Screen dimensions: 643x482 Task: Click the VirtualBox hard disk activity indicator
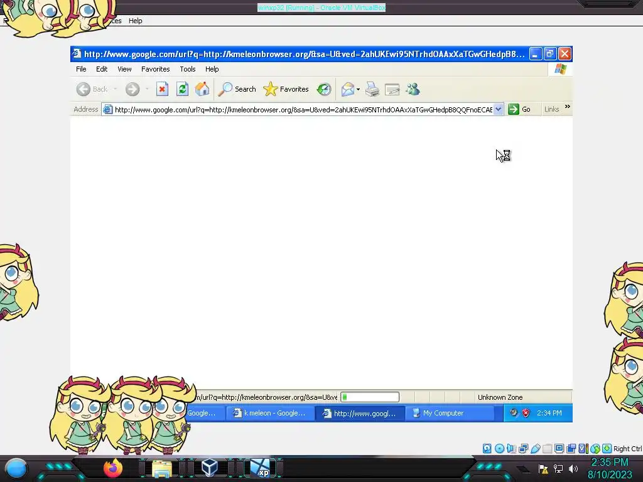coord(487,448)
